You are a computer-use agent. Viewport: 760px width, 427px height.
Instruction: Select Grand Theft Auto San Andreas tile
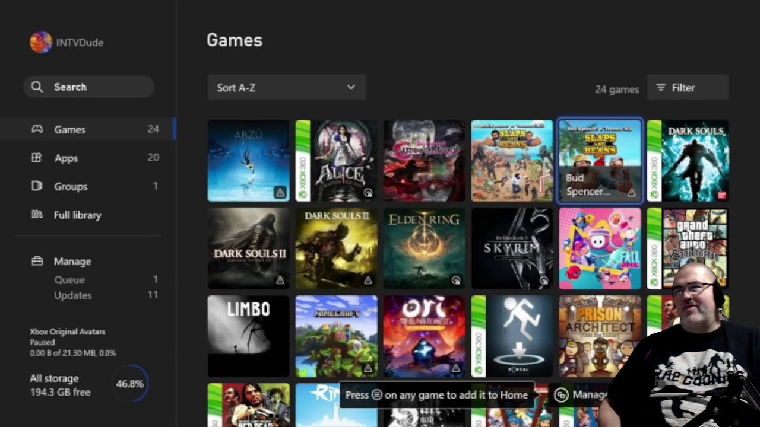(x=688, y=248)
